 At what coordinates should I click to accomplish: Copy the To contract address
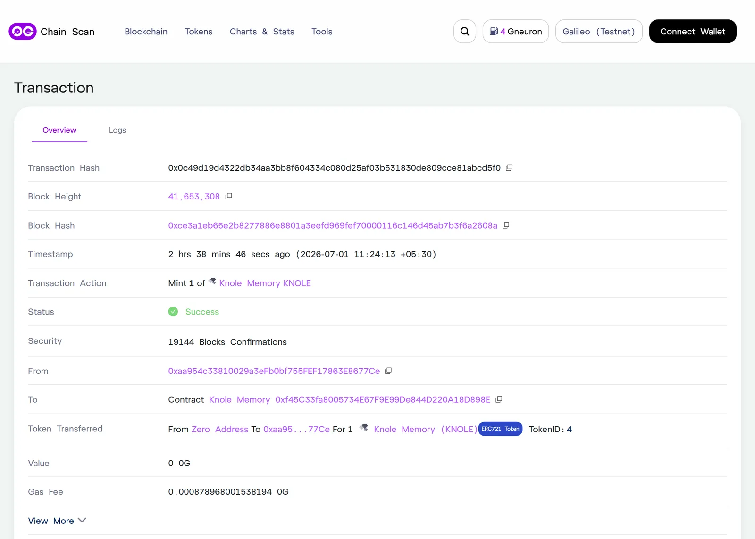(499, 399)
